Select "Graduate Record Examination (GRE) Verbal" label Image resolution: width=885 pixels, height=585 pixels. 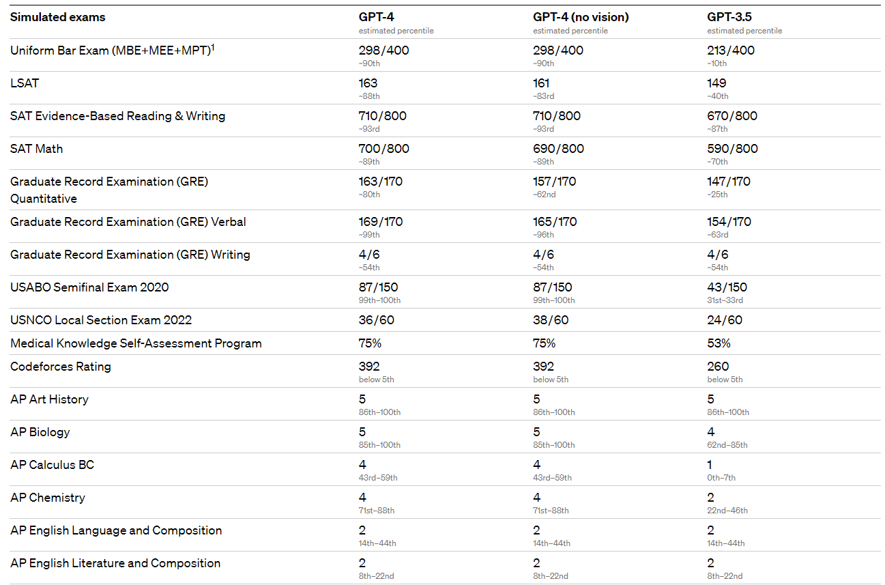[128, 222]
